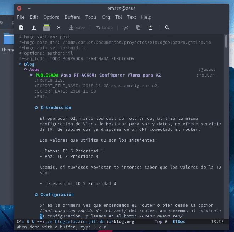Click the Cut scissors icon

pyautogui.click(x=126, y=28)
